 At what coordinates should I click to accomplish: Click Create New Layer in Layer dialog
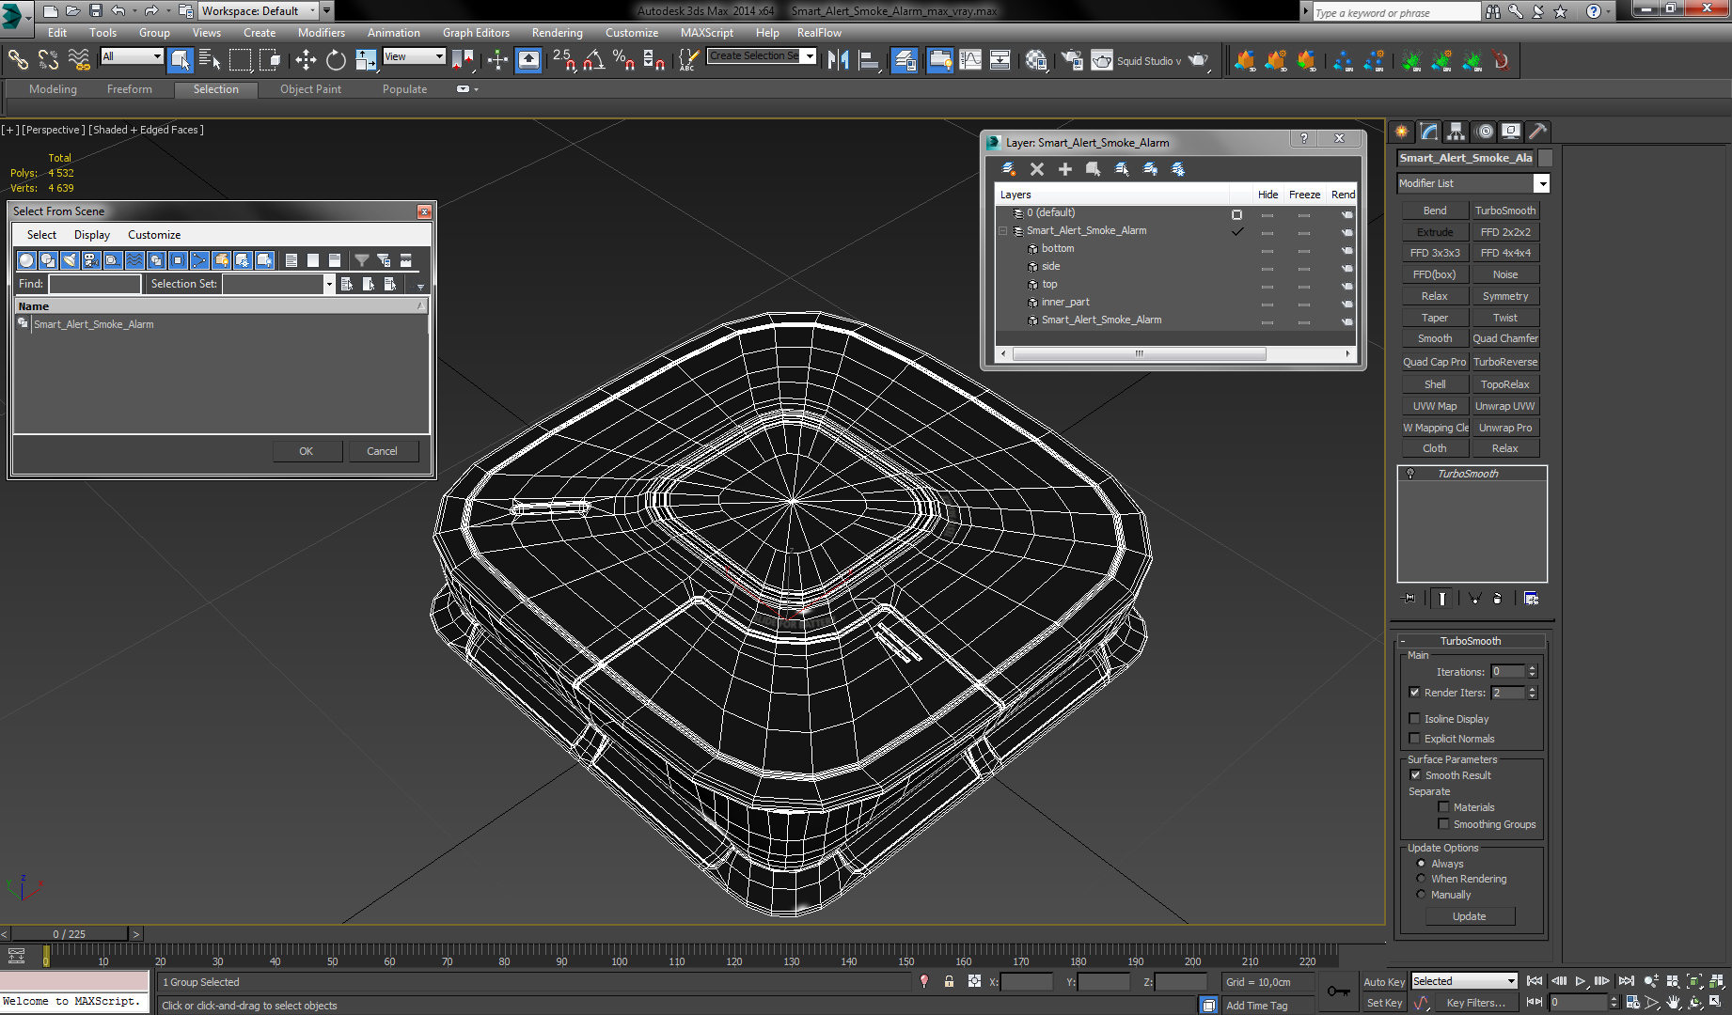click(1008, 169)
